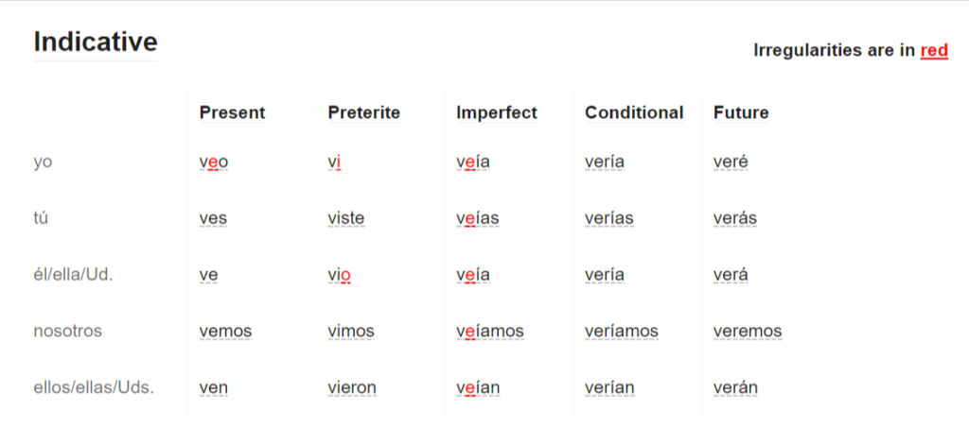The image size is (969, 427).
Task: Click the future form 'veré'
Action: click(x=731, y=162)
